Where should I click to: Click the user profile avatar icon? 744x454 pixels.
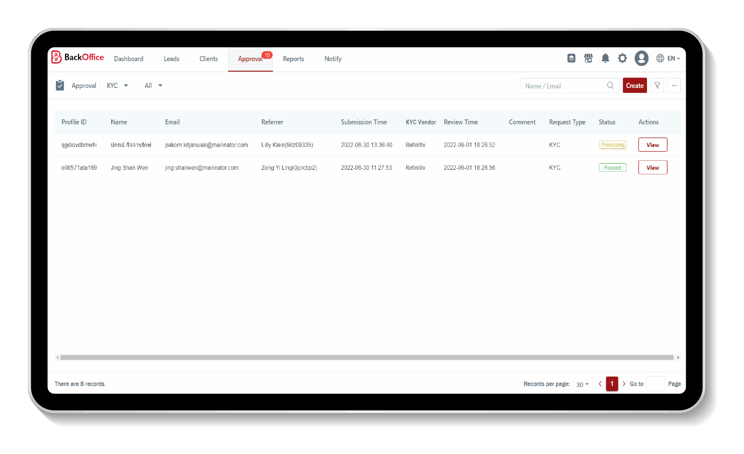coord(642,58)
